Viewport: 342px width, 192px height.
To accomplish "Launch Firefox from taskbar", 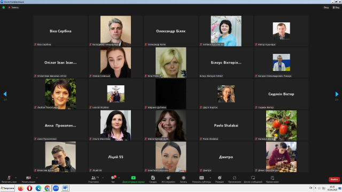I will [20, 188].
